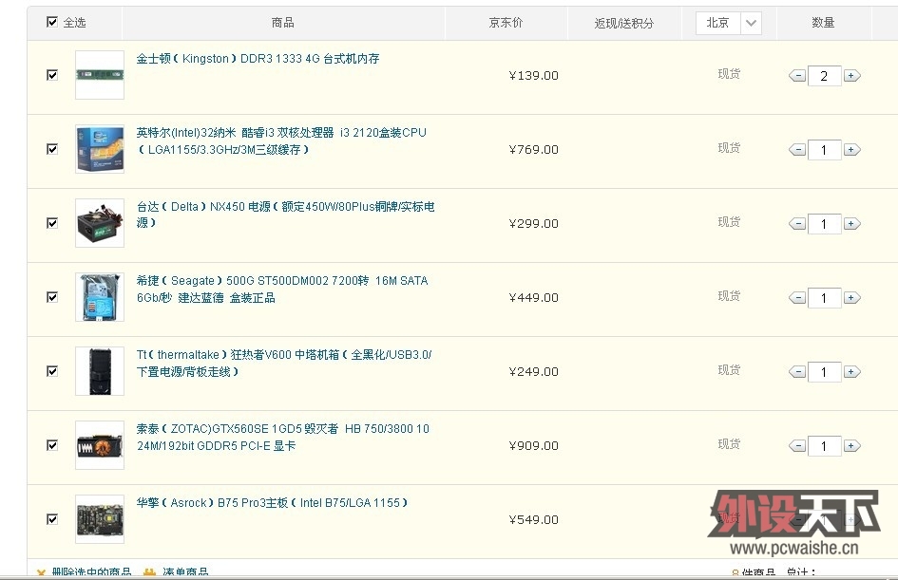Click the 返现/送积分 column header

tap(623, 23)
